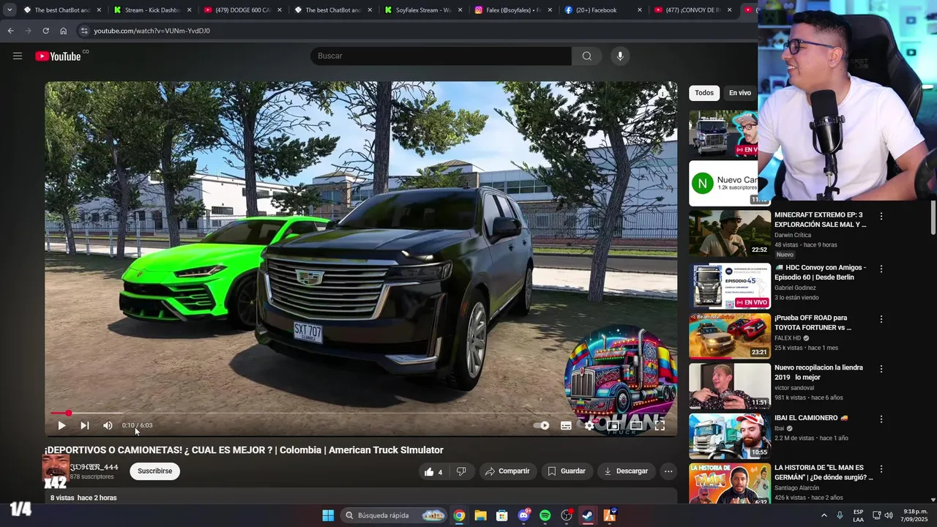Close the Facebook browser tab

tap(640, 10)
